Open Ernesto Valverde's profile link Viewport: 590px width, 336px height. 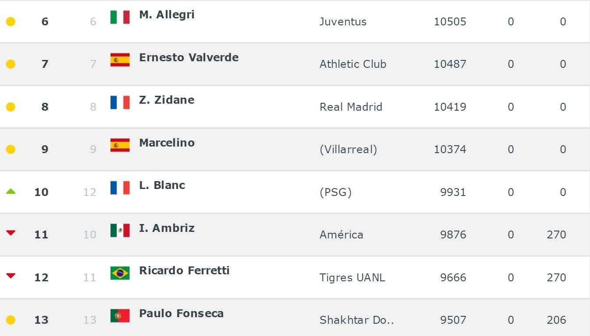pyautogui.click(x=188, y=57)
